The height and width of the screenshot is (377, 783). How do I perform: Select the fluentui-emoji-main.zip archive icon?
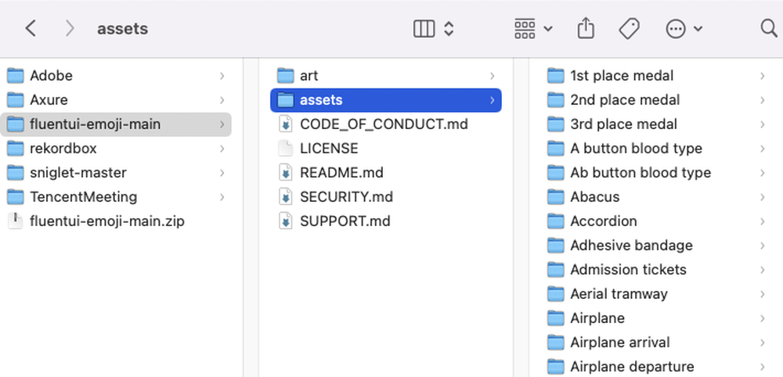[x=16, y=221]
